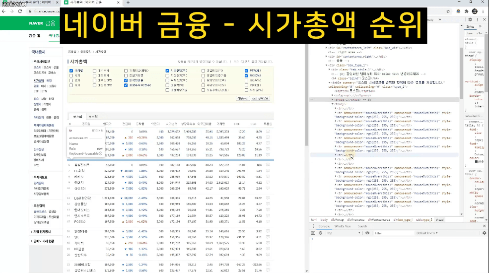This screenshot has width=489, height=273.
Task: Open console settings gear
Action: coord(485,233)
